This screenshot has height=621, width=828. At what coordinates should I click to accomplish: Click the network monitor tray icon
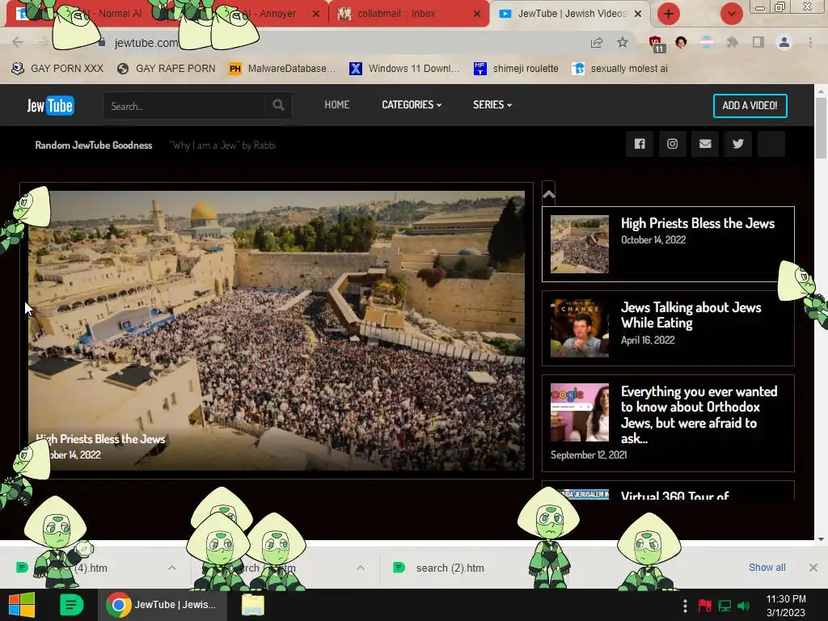coord(724,606)
